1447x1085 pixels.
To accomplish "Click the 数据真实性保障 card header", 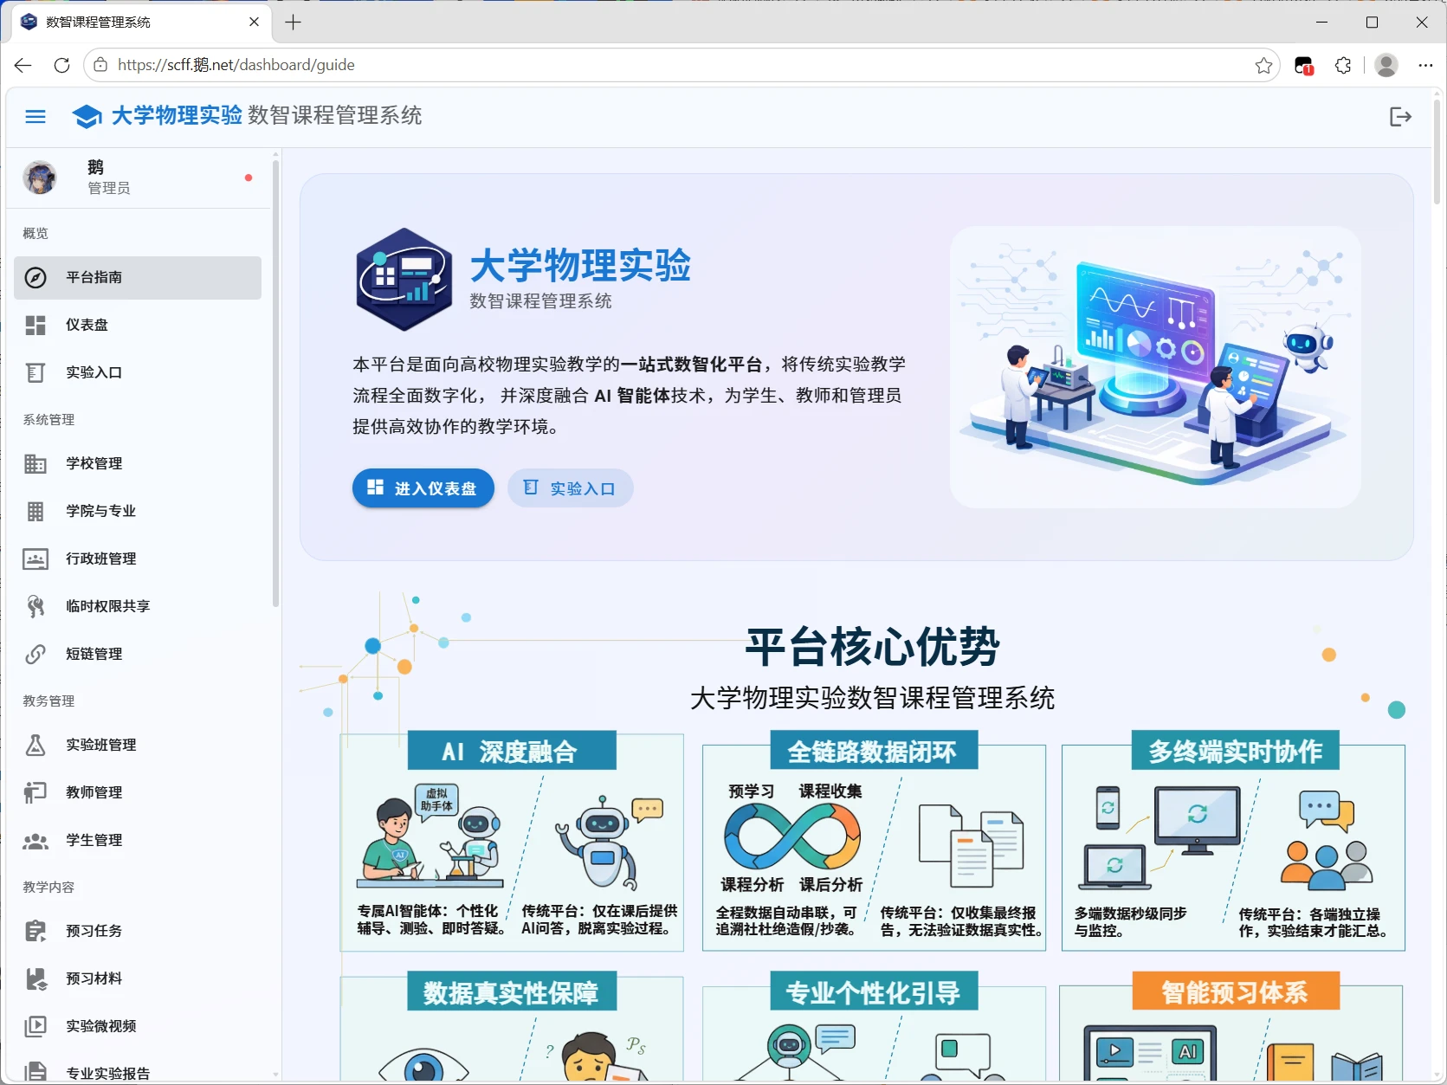I will pos(512,991).
